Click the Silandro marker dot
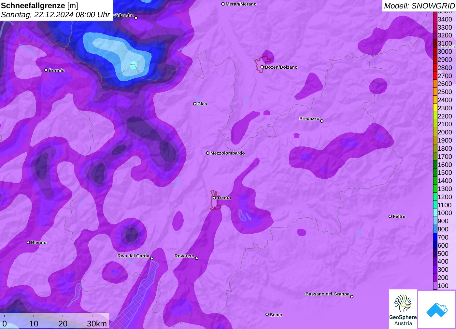 point(136,18)
